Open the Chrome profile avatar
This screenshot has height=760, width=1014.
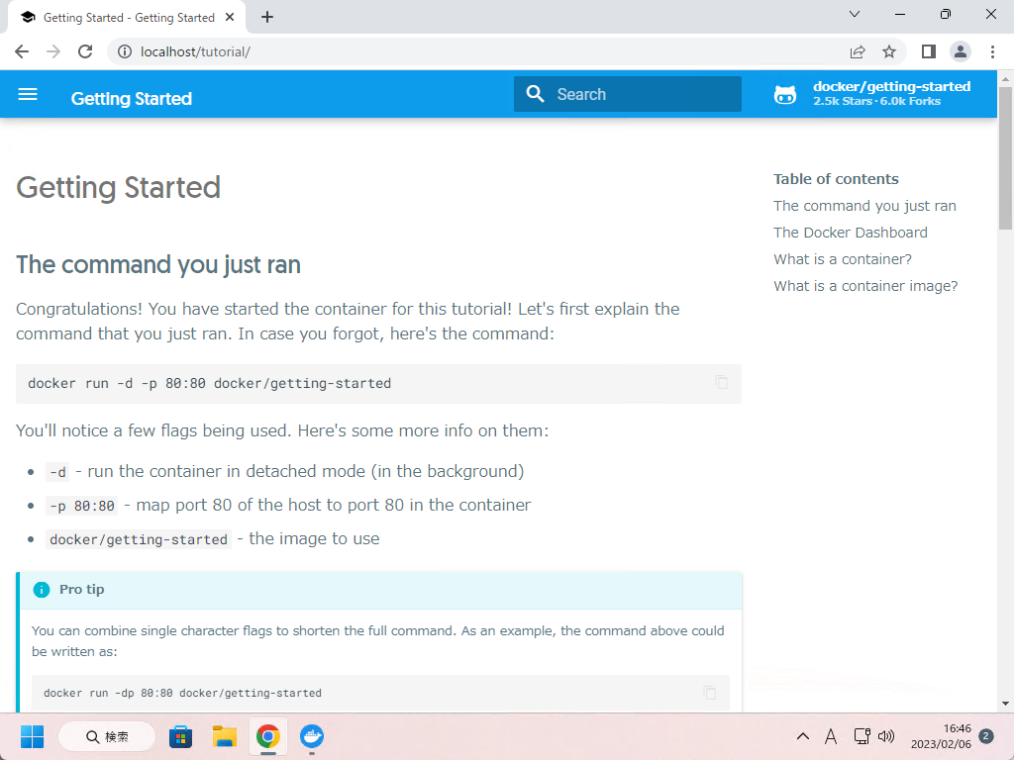pos(961,51)
